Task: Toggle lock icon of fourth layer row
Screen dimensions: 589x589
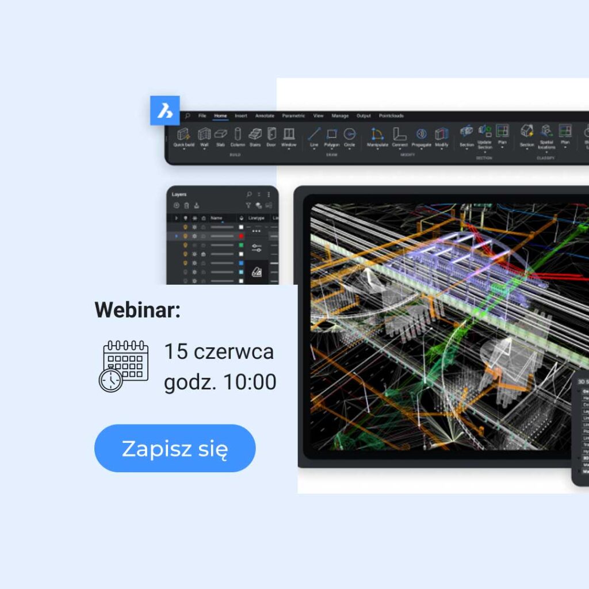Action: [203, 254]
